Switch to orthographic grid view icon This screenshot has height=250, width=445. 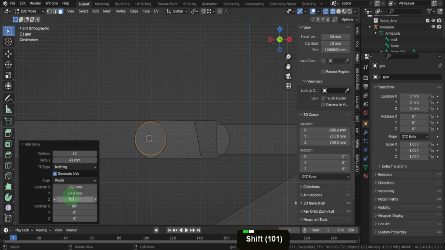point(288,86)
